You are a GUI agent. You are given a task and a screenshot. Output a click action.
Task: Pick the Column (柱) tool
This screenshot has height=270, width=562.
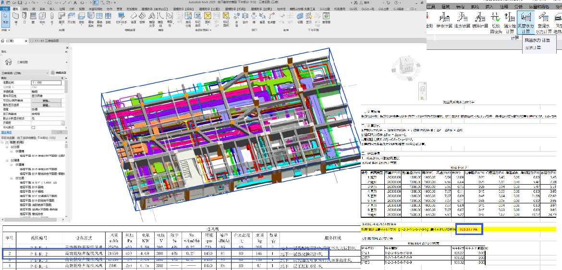[x=52, y=18]
